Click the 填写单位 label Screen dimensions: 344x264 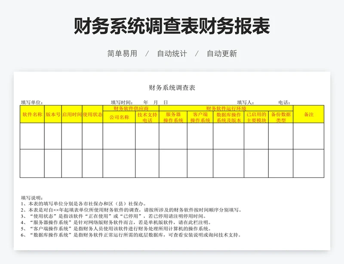tap(32, 102)
